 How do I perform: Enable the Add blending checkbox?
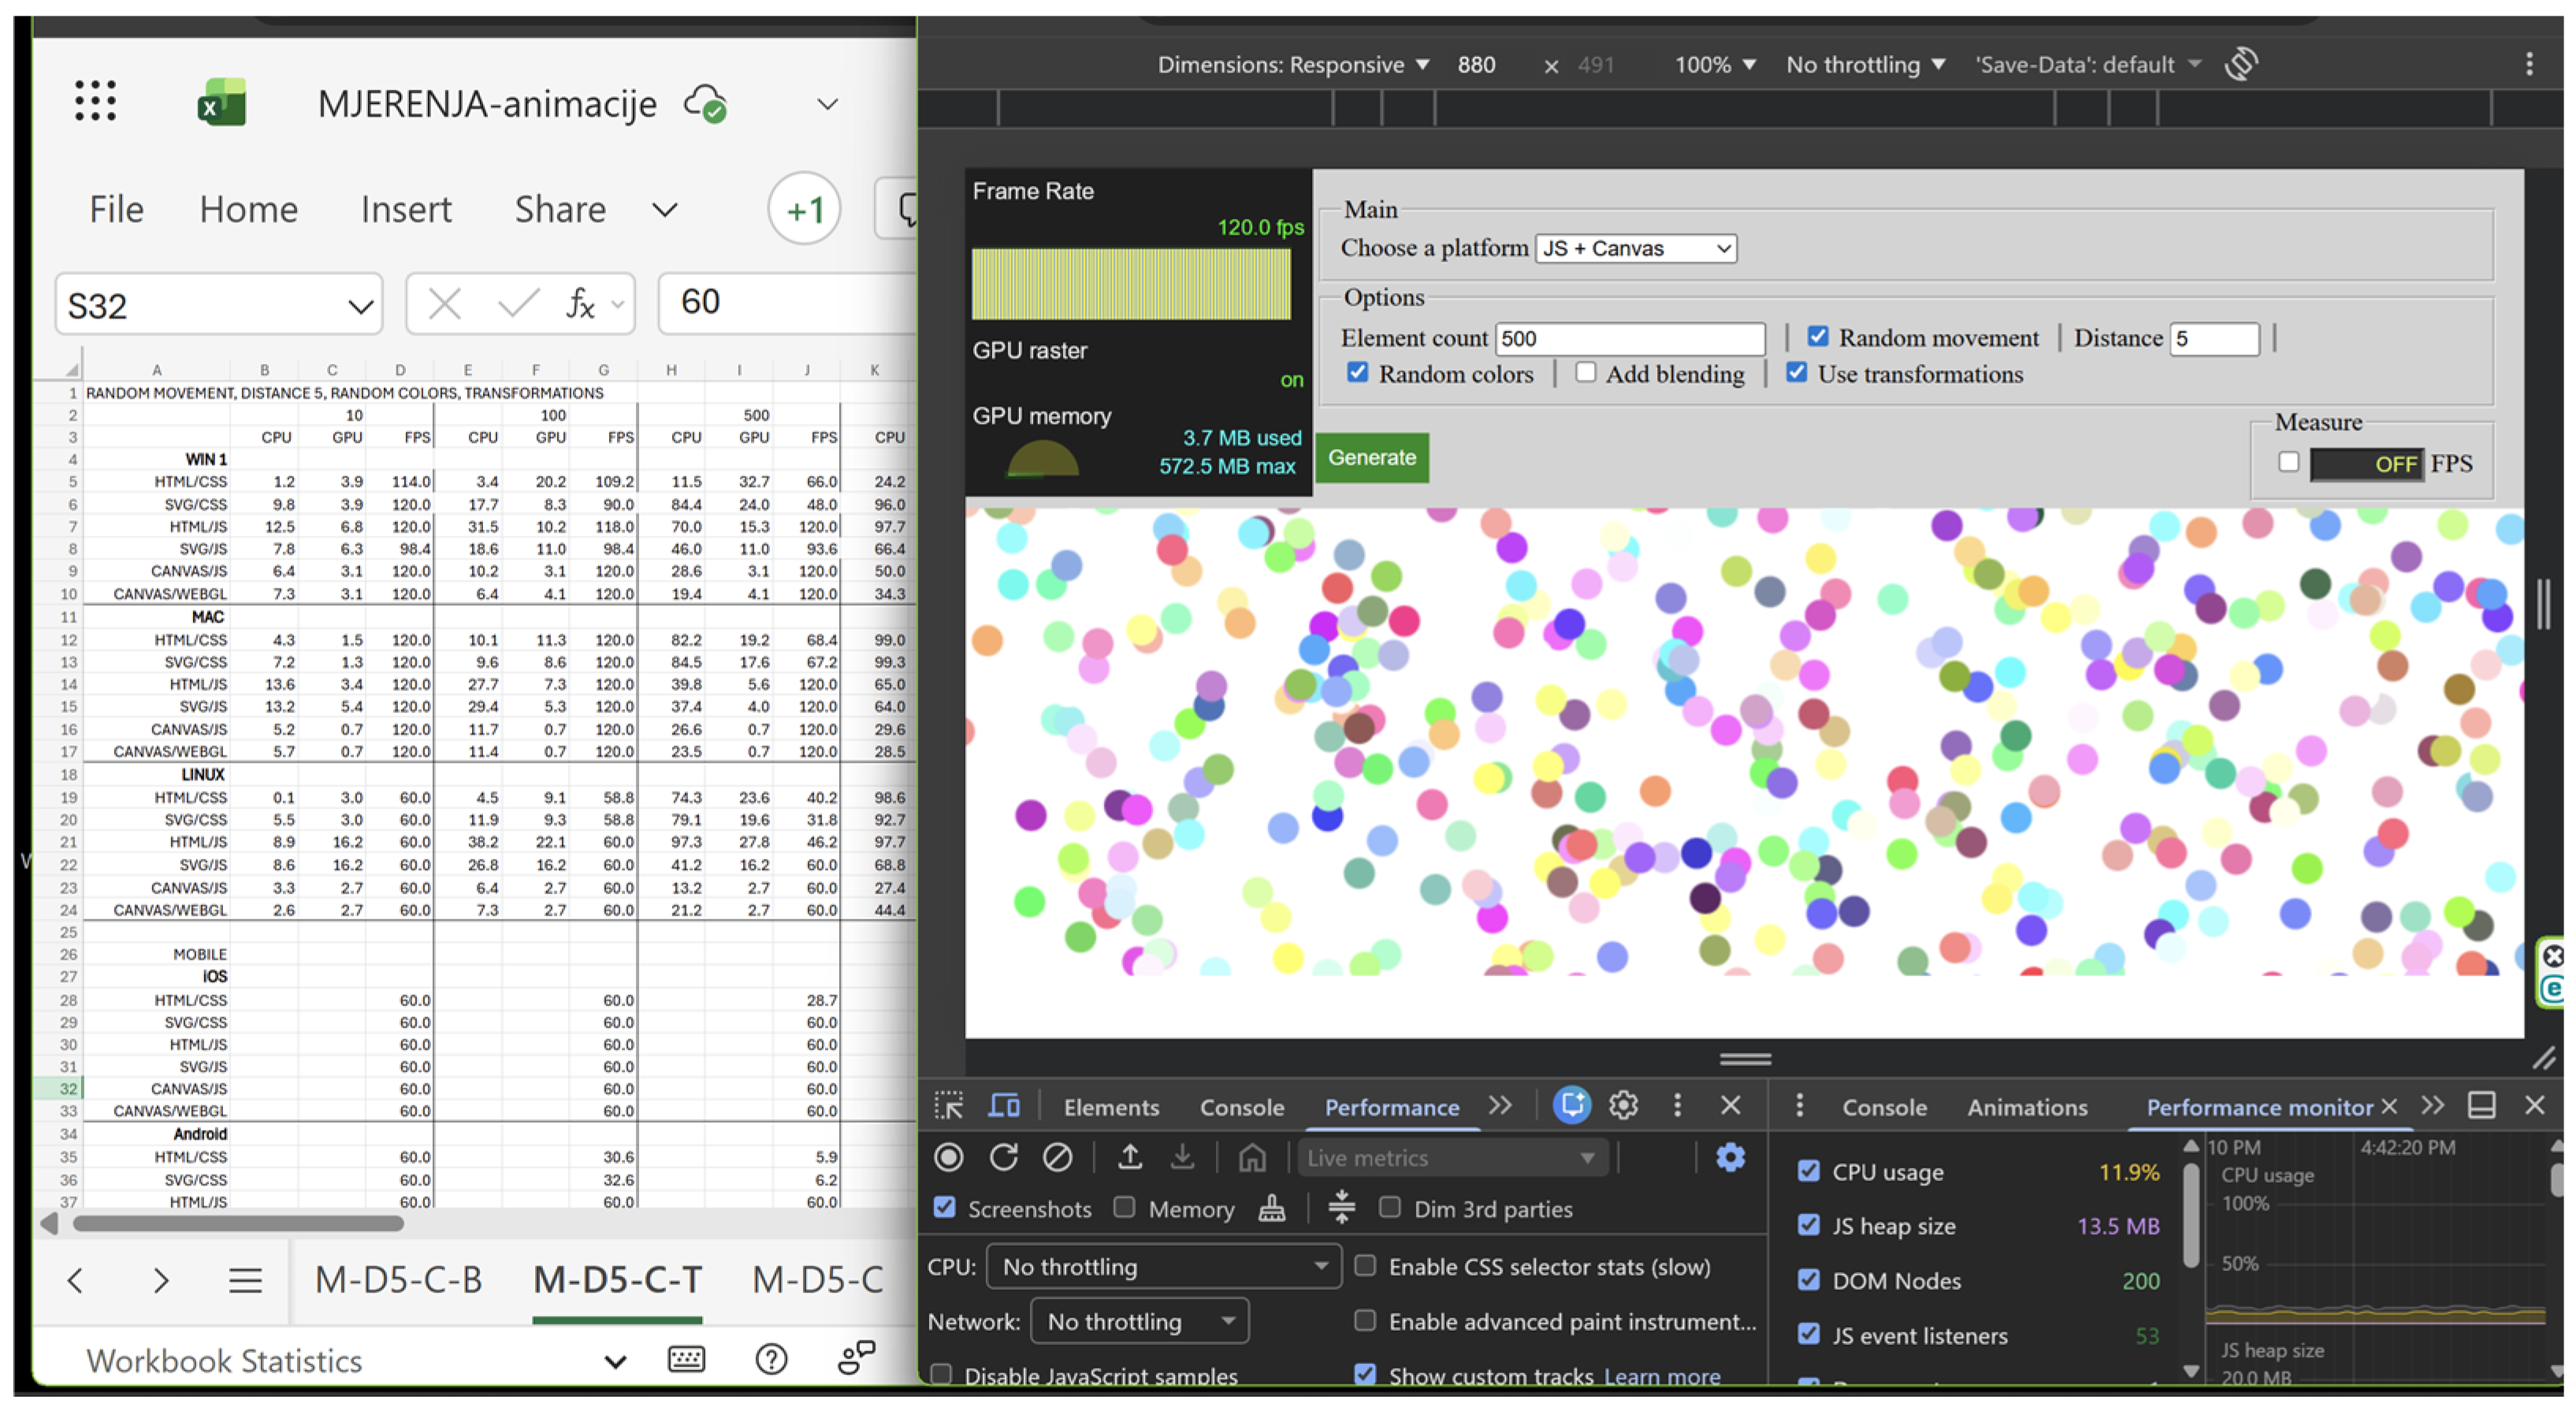1586,372
